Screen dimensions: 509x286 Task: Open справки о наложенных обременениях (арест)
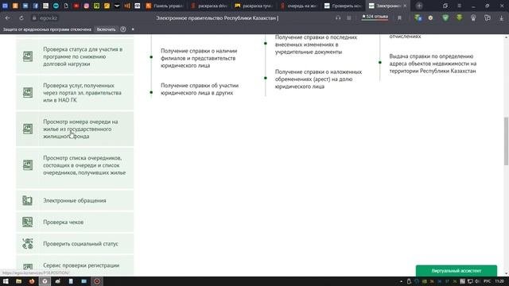pos(318,79)
